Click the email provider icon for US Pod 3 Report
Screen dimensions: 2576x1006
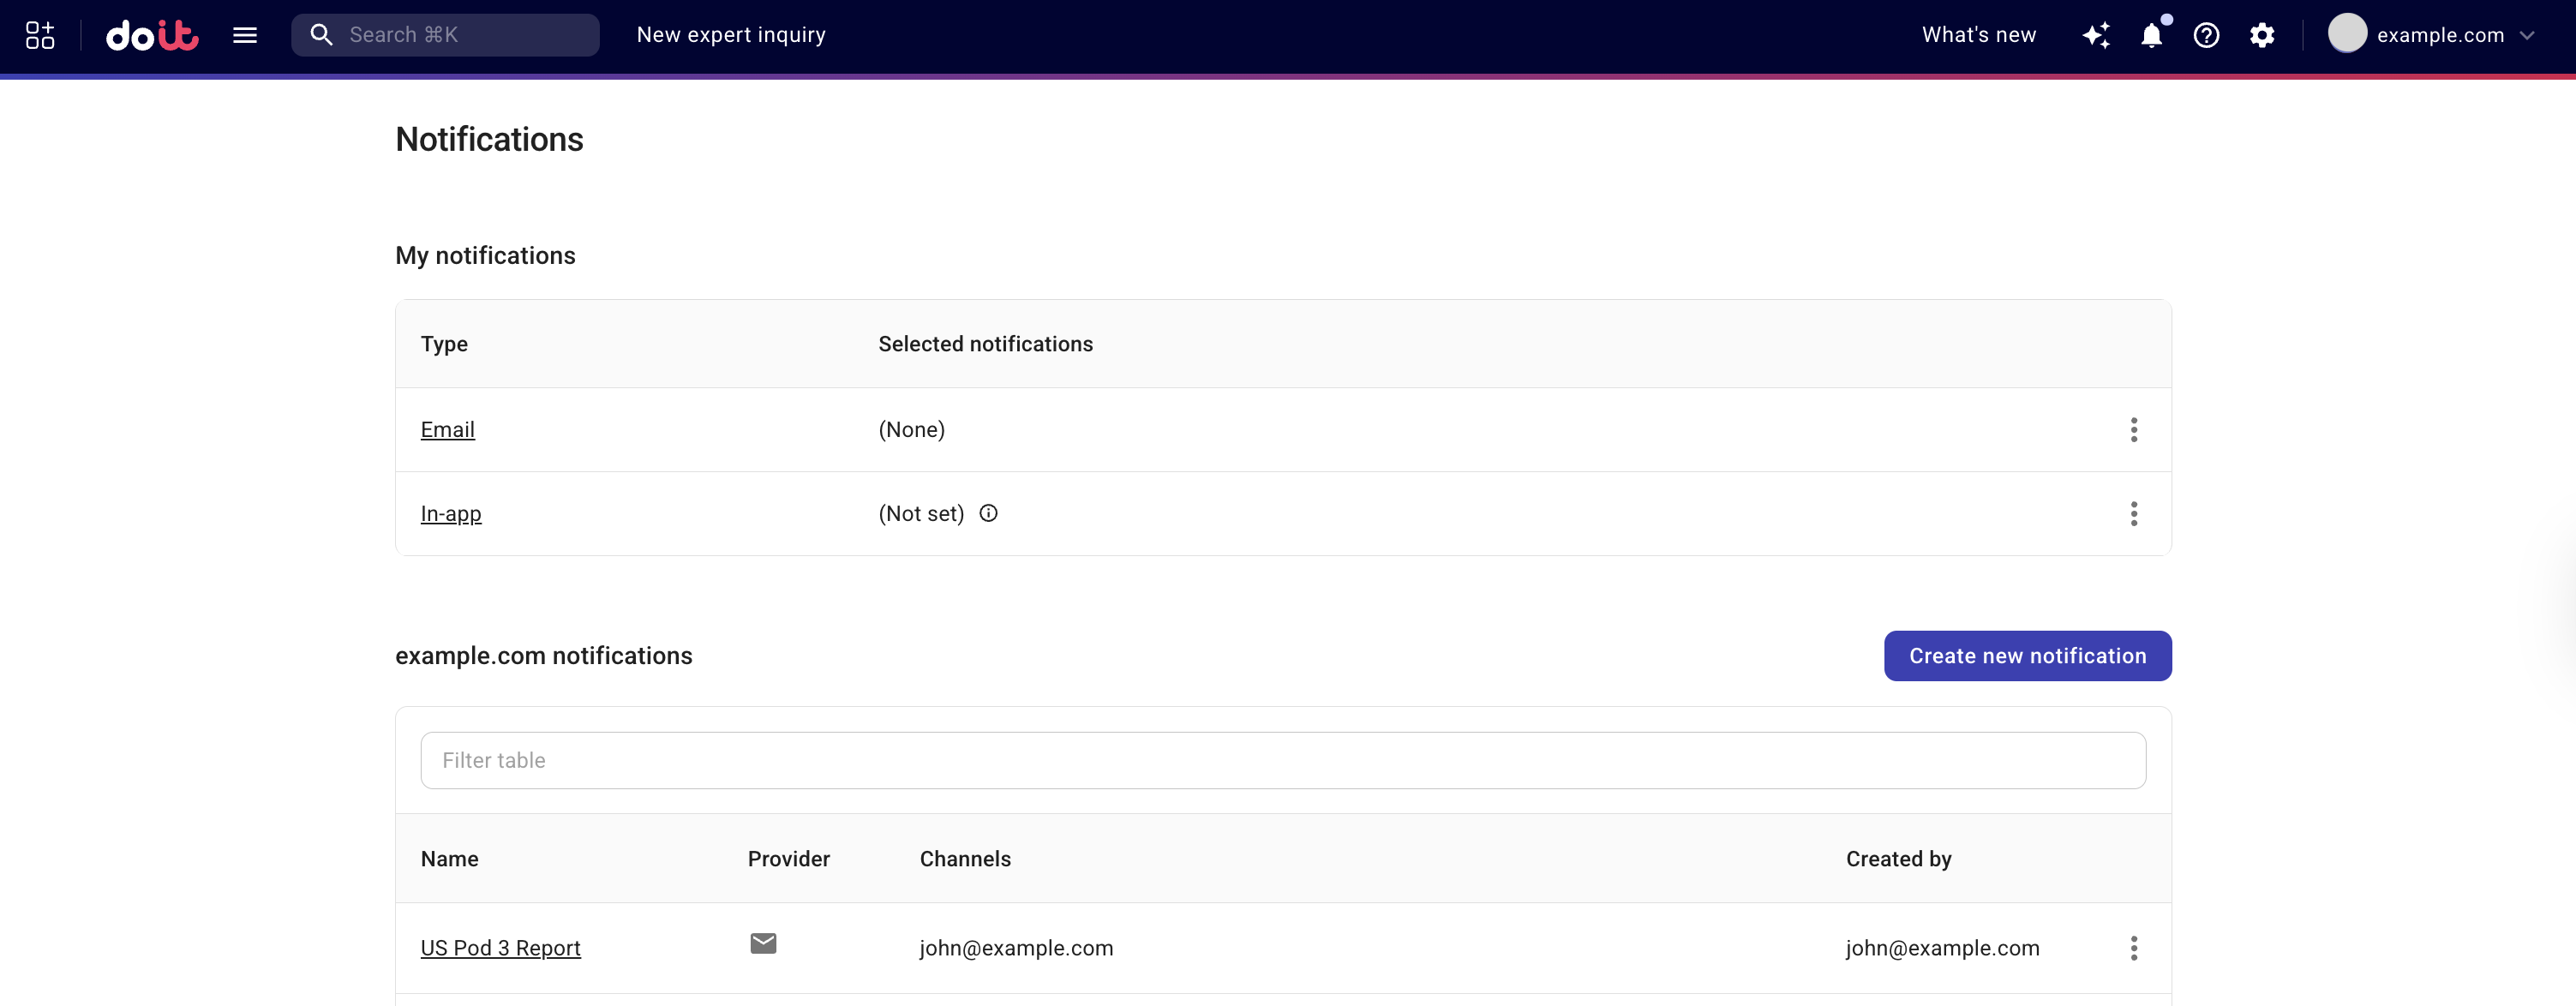click(764, 943)
